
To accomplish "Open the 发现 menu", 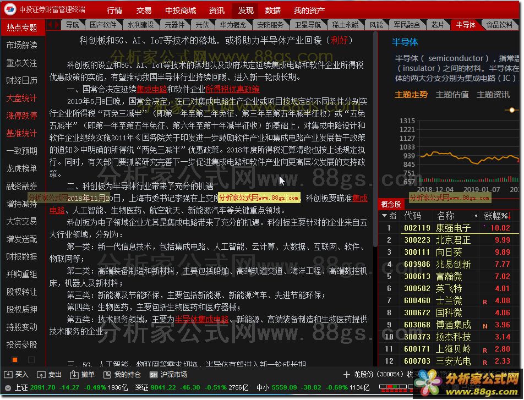I will pyautogui.click(x=245, y=10).
